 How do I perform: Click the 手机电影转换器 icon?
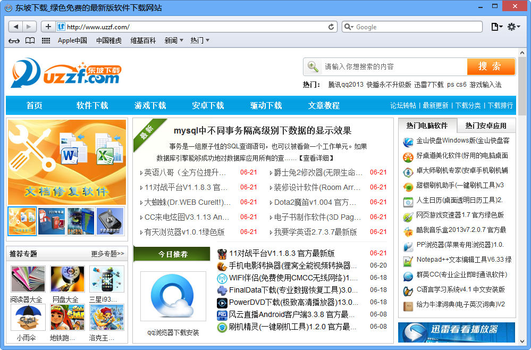222,266
